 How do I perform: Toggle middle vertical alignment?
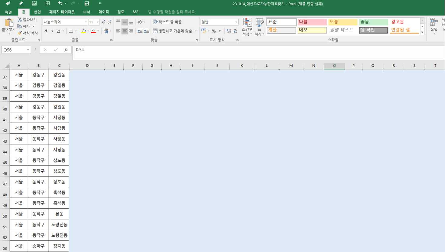(125, 22)
